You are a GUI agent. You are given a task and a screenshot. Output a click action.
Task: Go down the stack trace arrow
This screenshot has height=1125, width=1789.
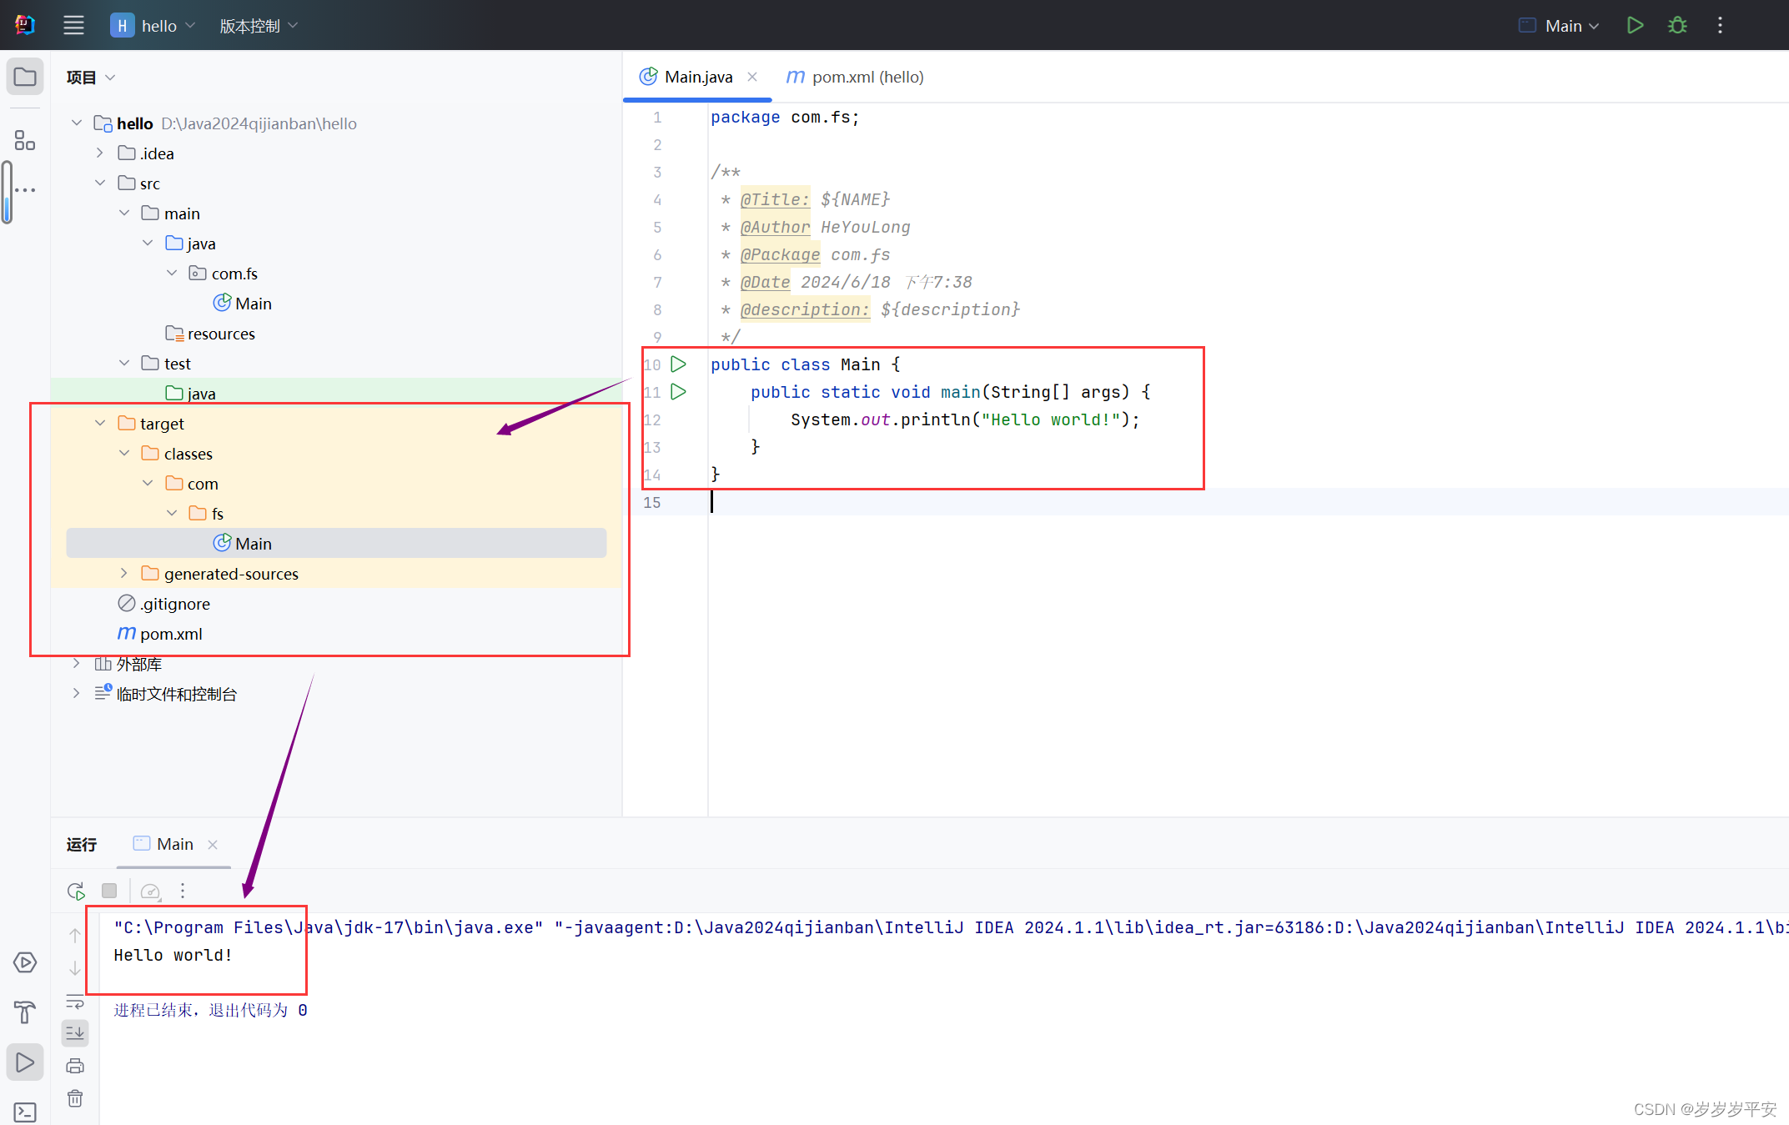(x=75, y=968)
